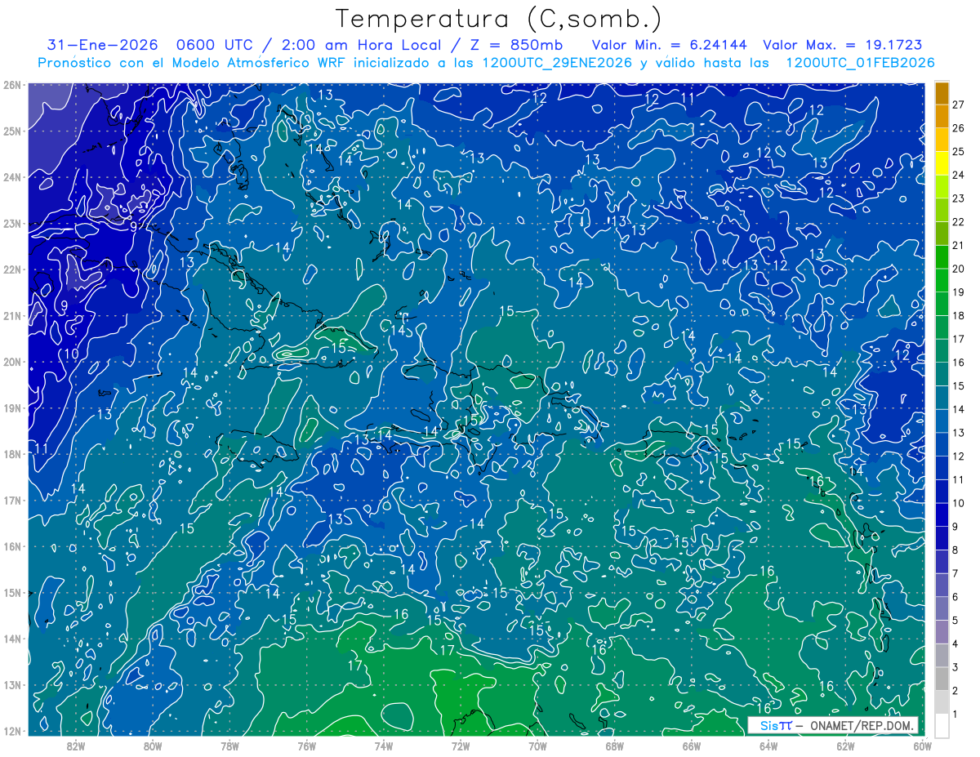Click the '68W' longitude axis label
The height and width of the screenshot is (757, 980).
[x=615, y=746]
